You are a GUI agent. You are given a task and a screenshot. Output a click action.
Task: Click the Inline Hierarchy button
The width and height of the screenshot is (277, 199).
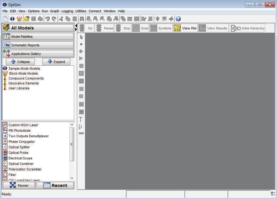coord(247,28)
